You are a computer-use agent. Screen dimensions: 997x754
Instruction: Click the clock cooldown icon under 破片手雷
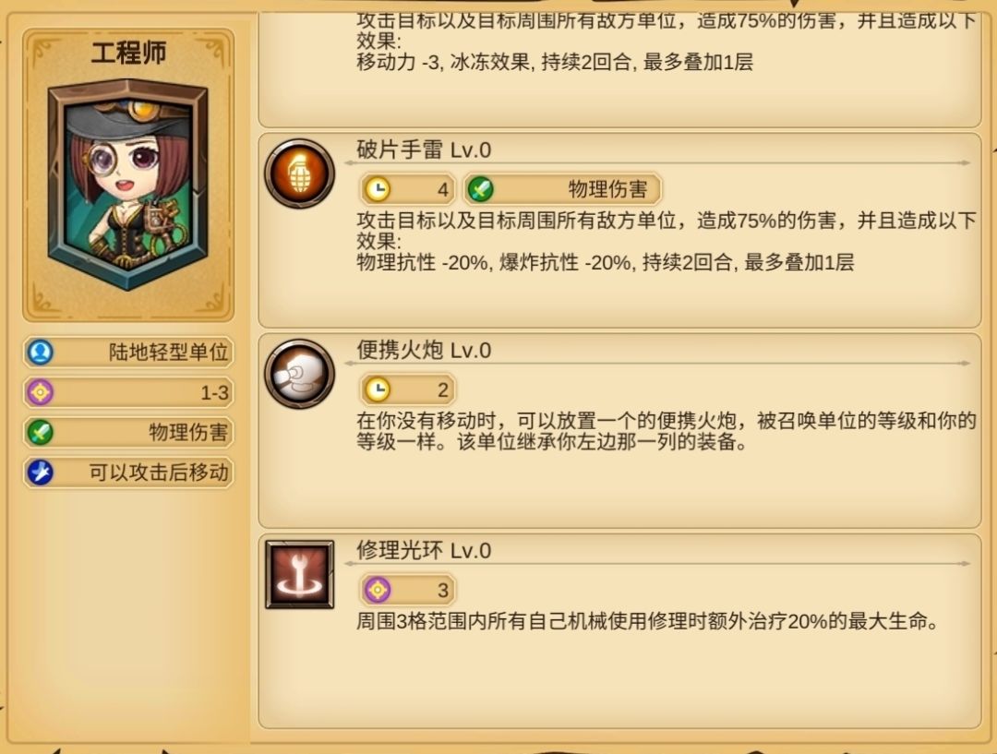pos(378,189)
